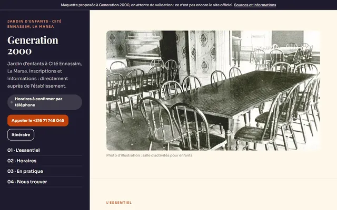Click the Horaires à confirmer par téléphone badge
Viewport: 337px width, 210px height.
pyautogui.click(x=45, y=102)
